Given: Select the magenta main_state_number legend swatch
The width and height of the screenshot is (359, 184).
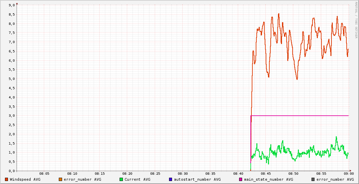Looking at the screenshot, I should pyautogui.click(x=241, y=179).
